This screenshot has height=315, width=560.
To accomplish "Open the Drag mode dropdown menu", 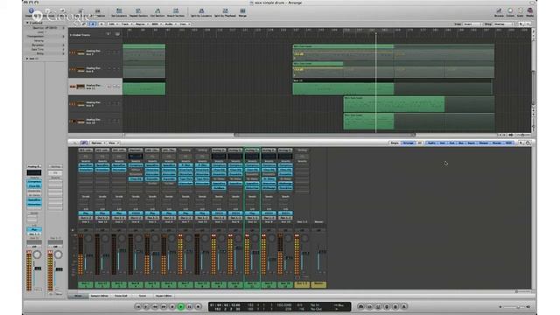I will point(503,24).
